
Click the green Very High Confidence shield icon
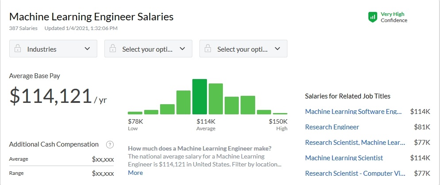(373, 17)
